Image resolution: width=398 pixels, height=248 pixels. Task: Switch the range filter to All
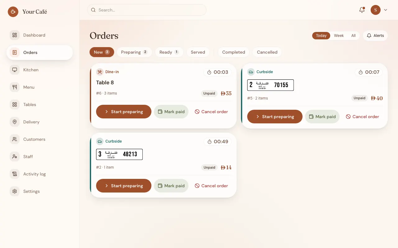tap(354, 36)
